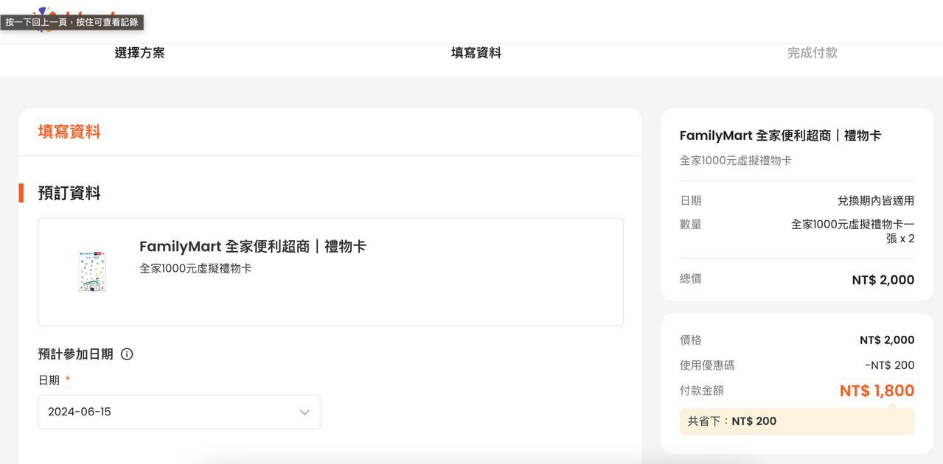Click the 全家1000元虛擬禮物卡 subtitle in booking card
This screenshot has width=943, height=464.
(x=195, y=269)
